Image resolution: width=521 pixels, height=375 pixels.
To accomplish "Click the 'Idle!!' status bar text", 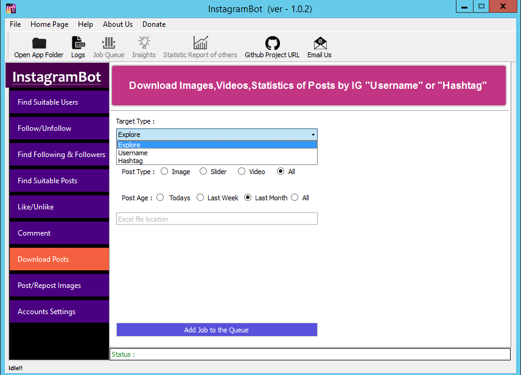I will tap(16, 368).
